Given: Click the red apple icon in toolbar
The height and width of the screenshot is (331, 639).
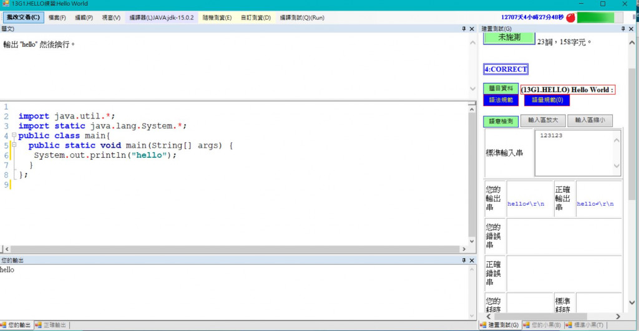Looking at the screenshot, I should click(570, 17).
